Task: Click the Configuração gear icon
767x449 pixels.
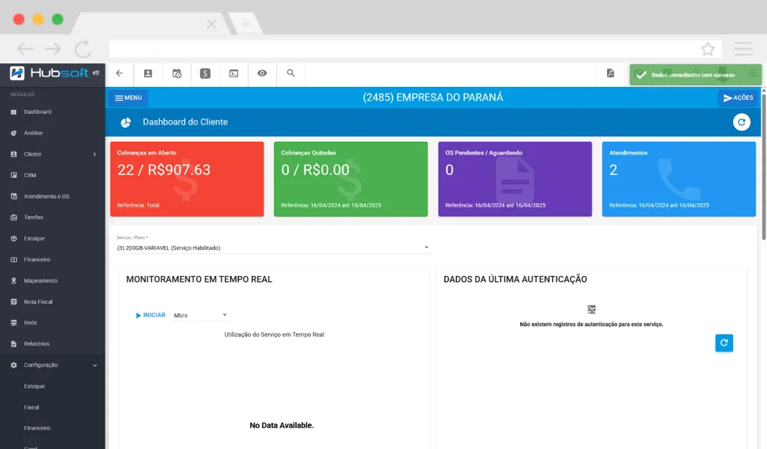Action: pyautogui.click(x=14, y=365)
